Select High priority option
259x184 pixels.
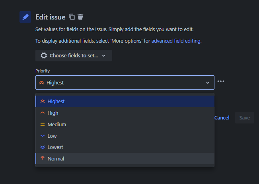point(53,113)
